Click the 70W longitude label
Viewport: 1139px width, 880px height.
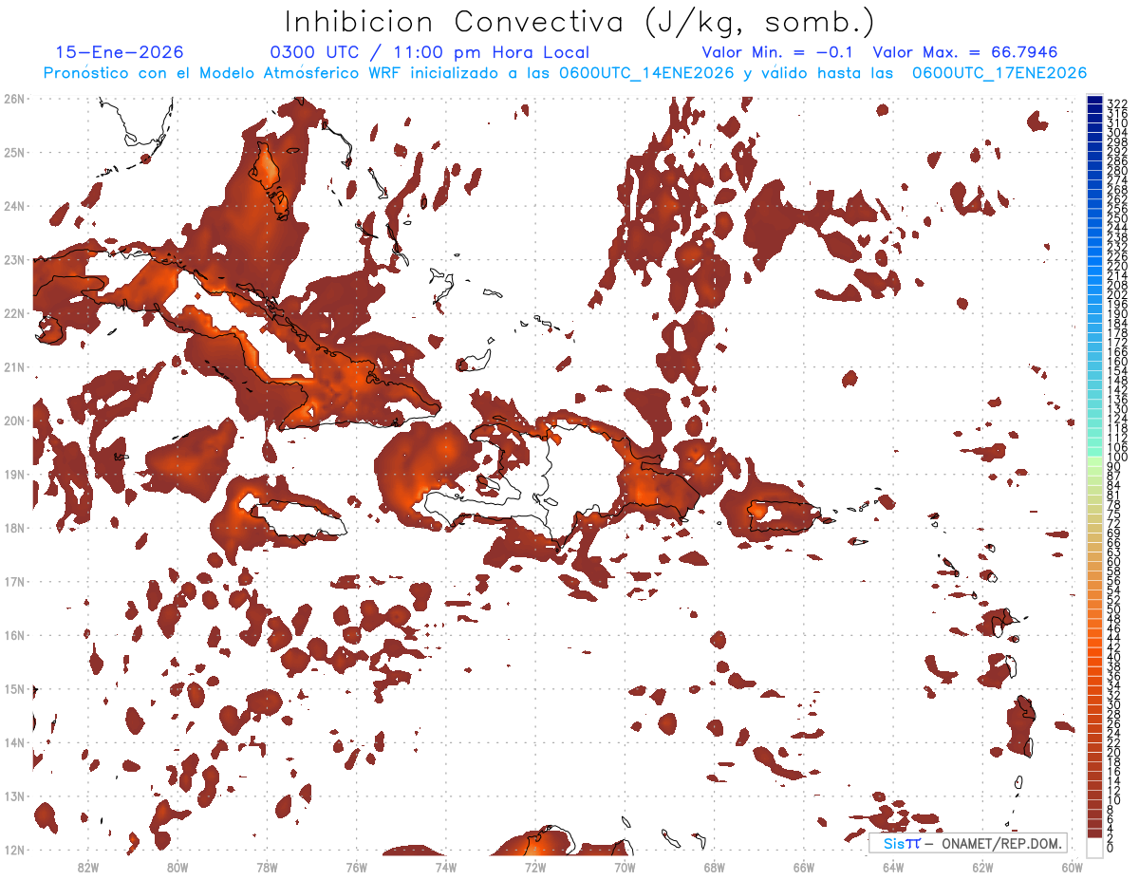tap(625, 867)
